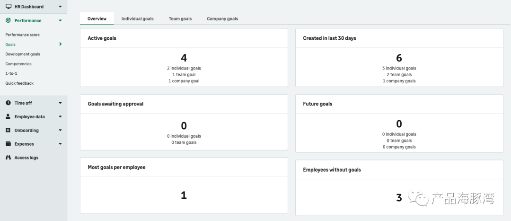511x221 pixels.
Task: Expand the Time off section arrow
Action: click(x=60, y=103)
